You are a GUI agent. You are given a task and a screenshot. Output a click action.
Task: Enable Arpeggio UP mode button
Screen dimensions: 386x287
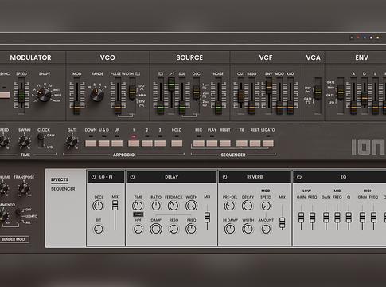point(117,143)
